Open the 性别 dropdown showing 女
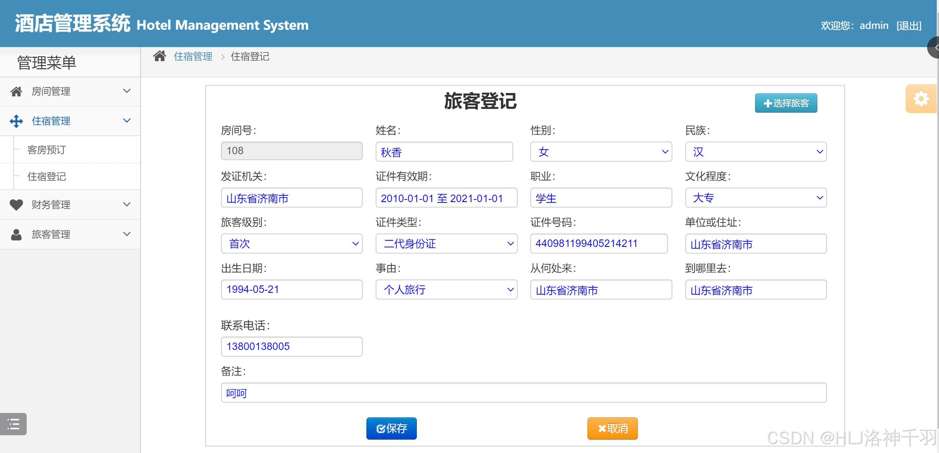Image resolution: width=939 pixels, height=453 pixels. (x=601, y=152)
